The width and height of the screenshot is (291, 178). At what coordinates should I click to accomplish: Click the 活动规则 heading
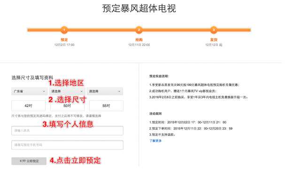(x=155, y=114)
